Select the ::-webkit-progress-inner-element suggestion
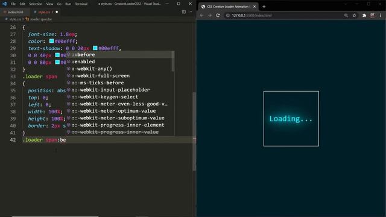Image resolution: width=386 pixels, height=217 pixels. tap(119, 125)
